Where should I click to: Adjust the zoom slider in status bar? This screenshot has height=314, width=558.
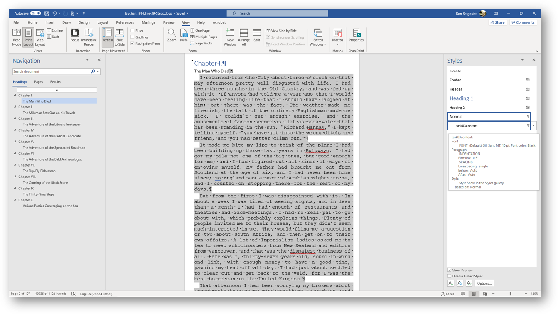pyautogui.click(x=510, y=294)
